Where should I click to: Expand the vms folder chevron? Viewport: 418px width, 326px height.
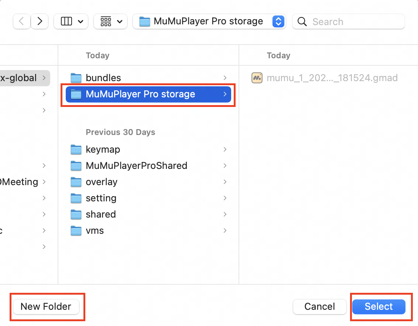click(x=225, y=230)
